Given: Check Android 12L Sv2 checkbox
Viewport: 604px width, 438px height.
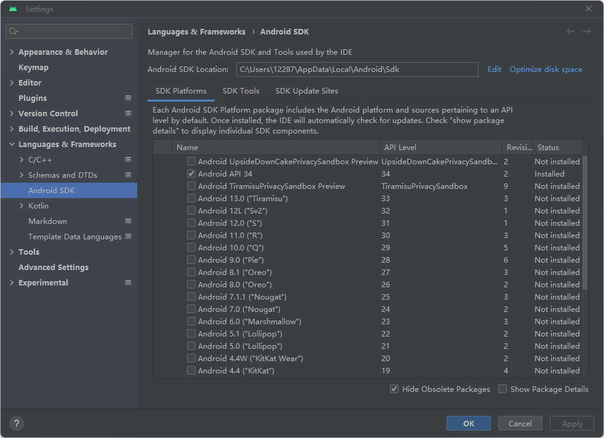Looking at the screenshot, I should pyautogui.click(x=191, y=210).
